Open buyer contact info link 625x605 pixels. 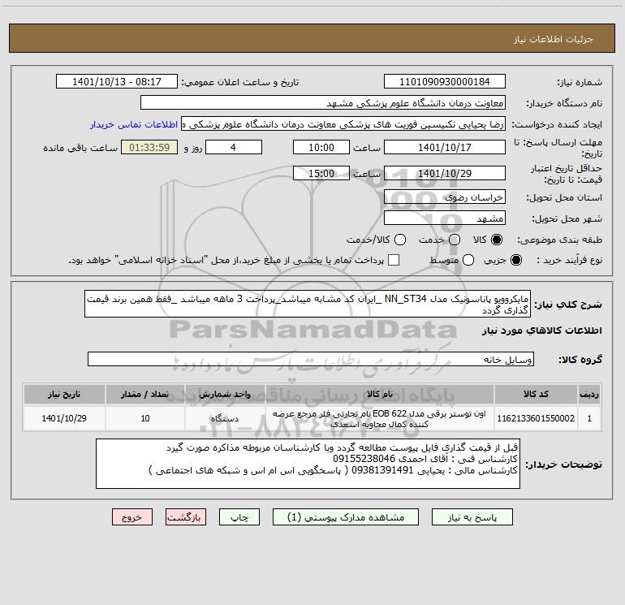point(134,124)
